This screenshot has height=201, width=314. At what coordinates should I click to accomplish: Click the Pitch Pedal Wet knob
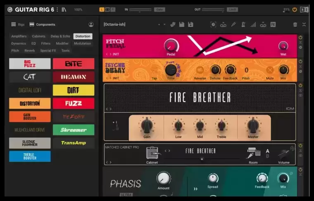(x=283, y=46)
